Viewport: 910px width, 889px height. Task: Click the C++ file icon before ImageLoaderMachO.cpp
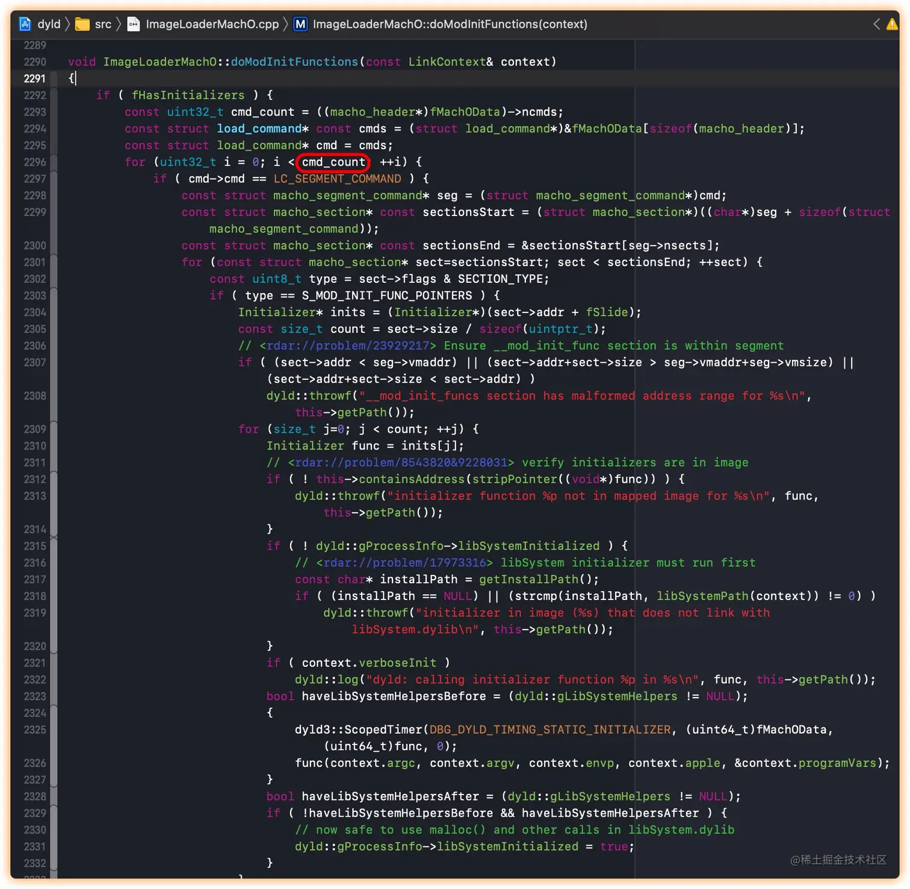click(x=134, y=24)
